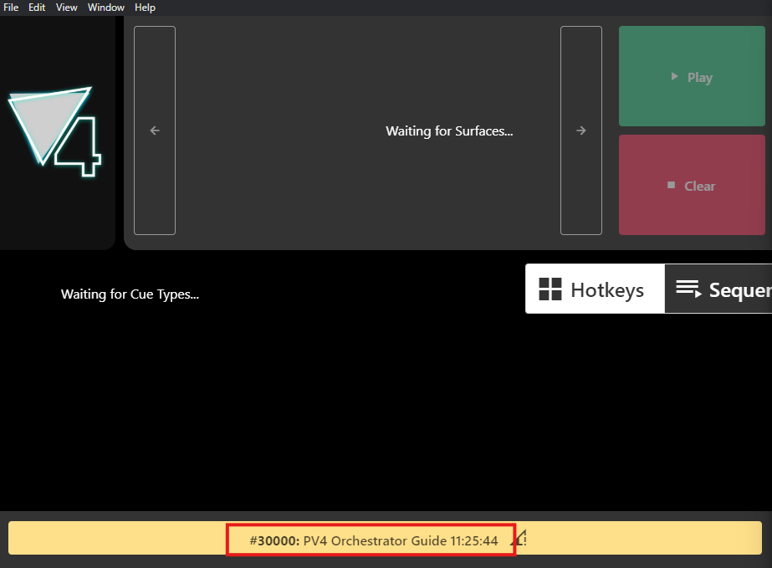Viewport: 772px width, 568px height.
Task: Switch to the Hotkeys tab
Action: [x=595, y=289]
